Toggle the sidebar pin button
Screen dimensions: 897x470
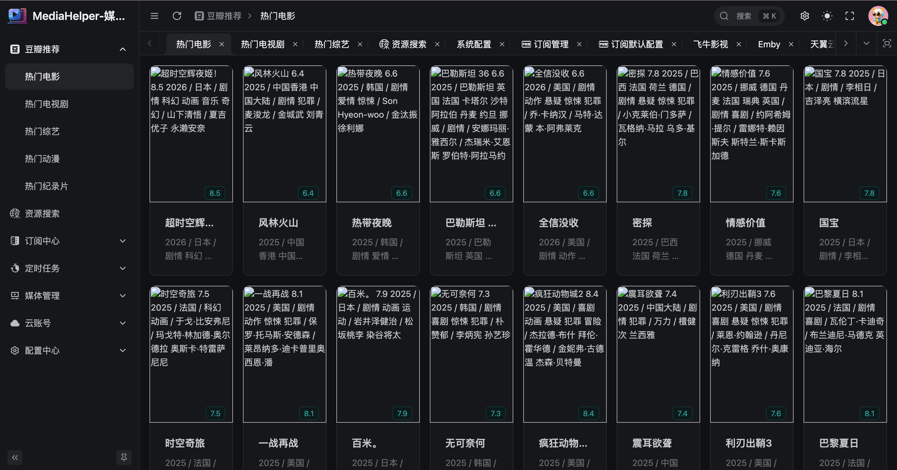124,457
